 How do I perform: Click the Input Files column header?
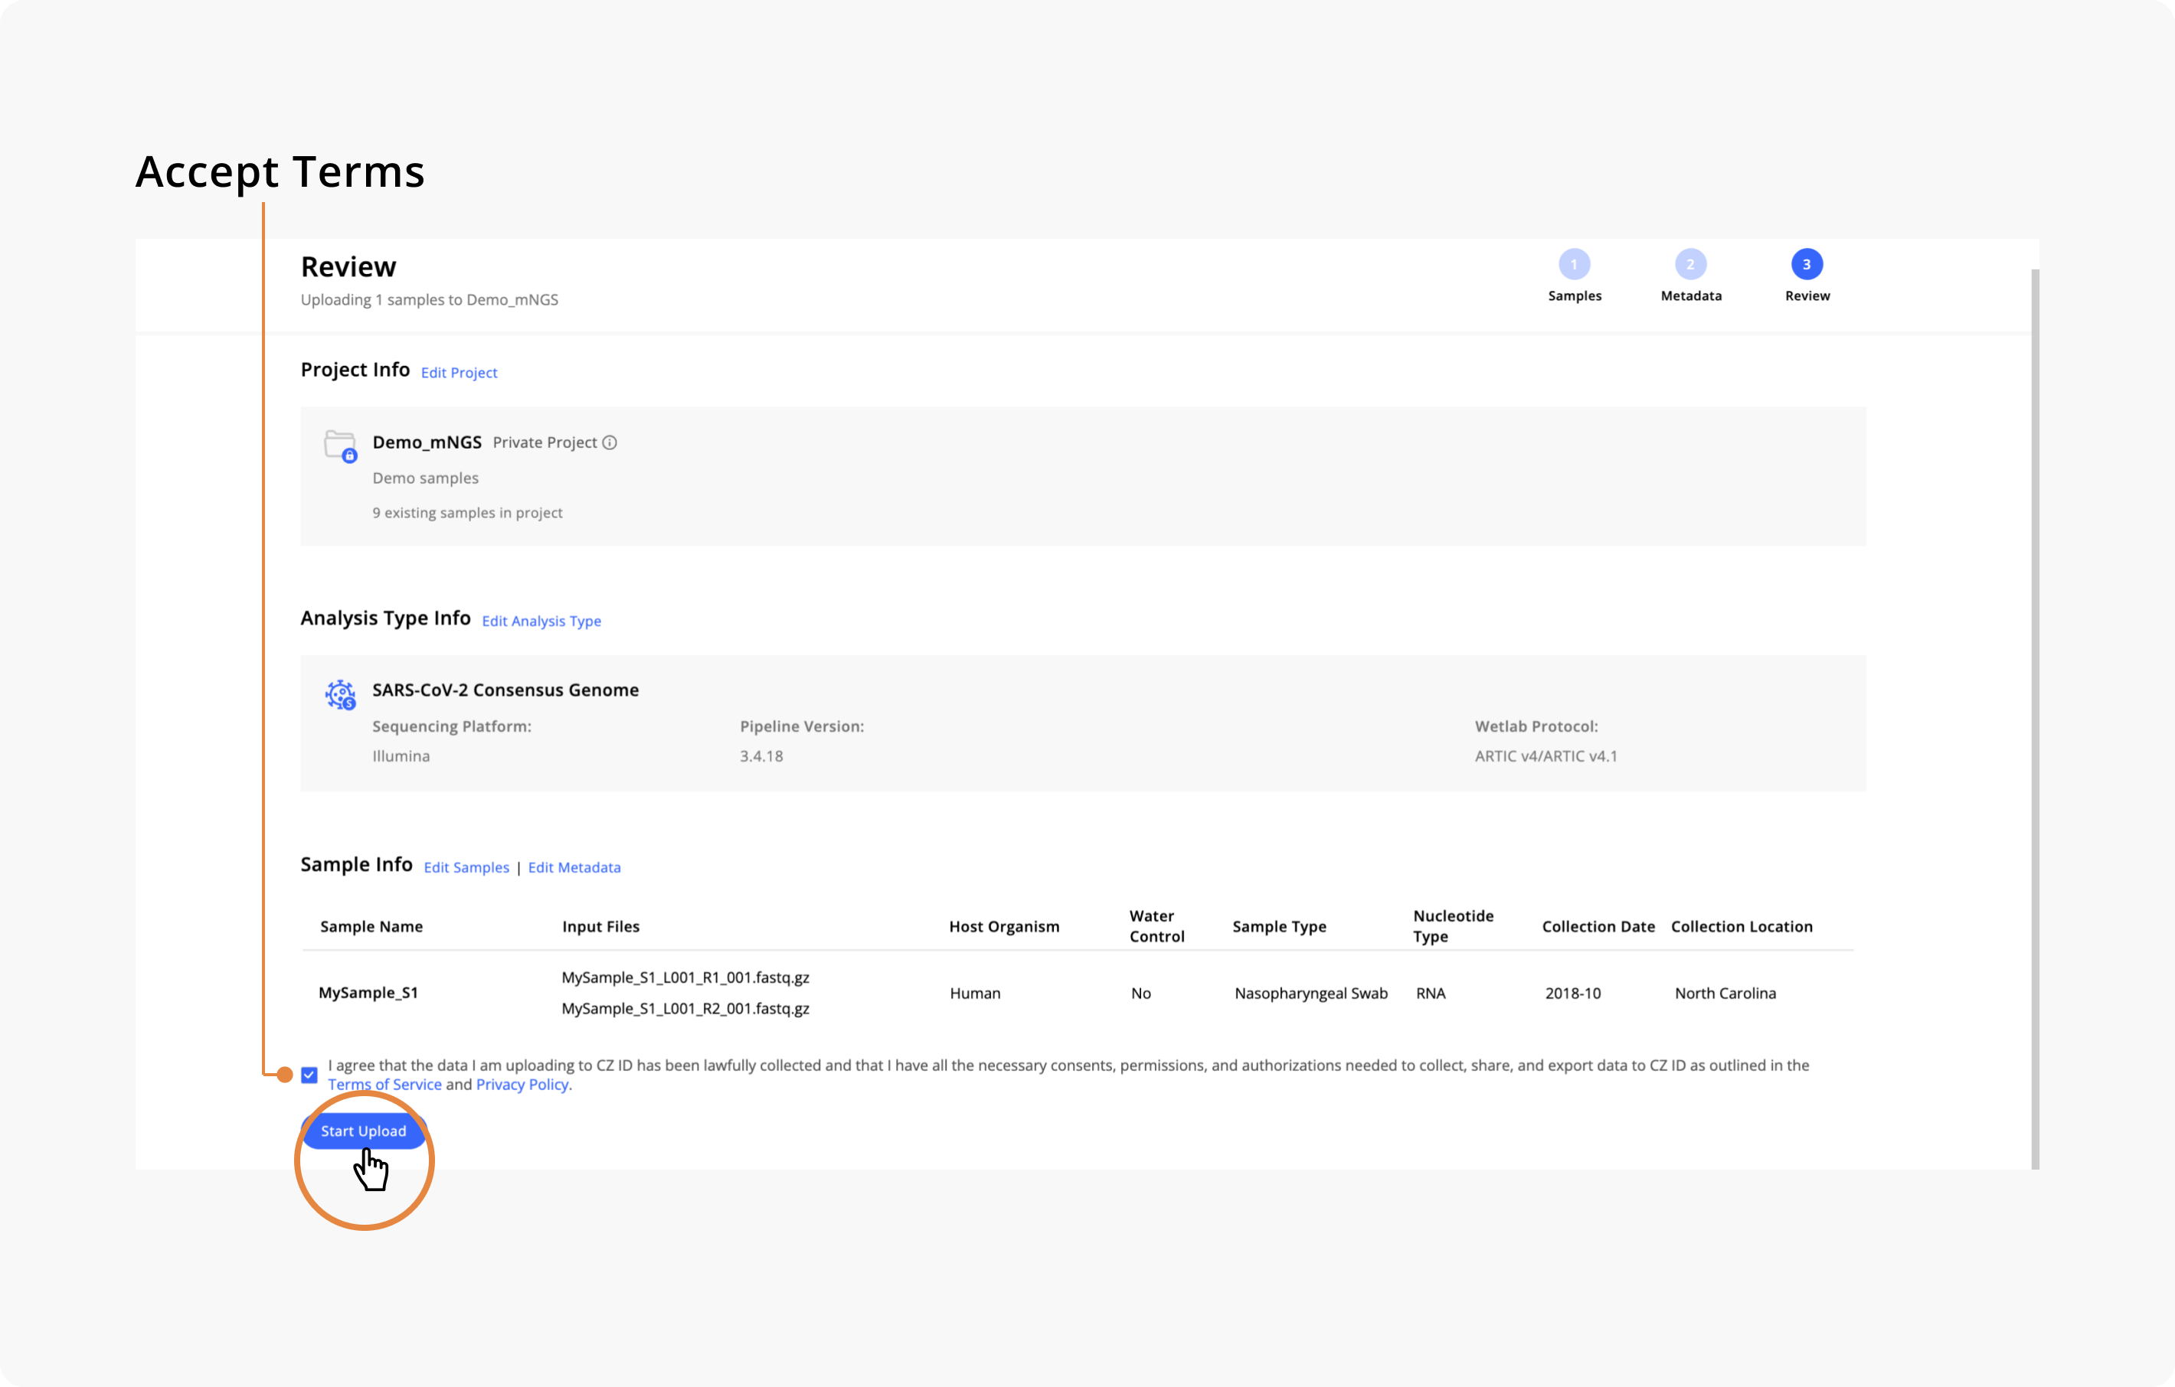click(600, 926)
